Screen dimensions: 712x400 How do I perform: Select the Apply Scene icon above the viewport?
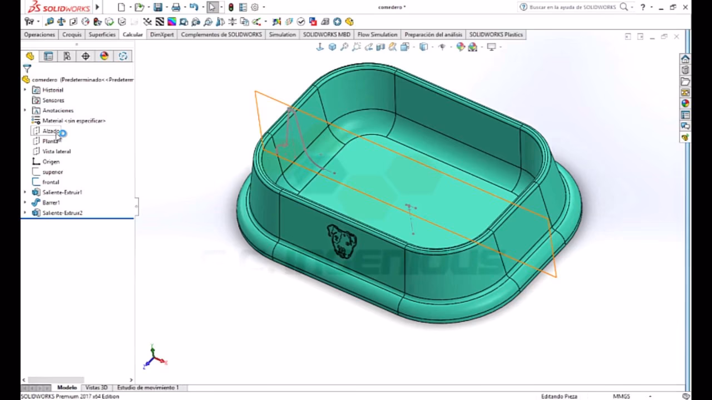(x=473, y=47)
